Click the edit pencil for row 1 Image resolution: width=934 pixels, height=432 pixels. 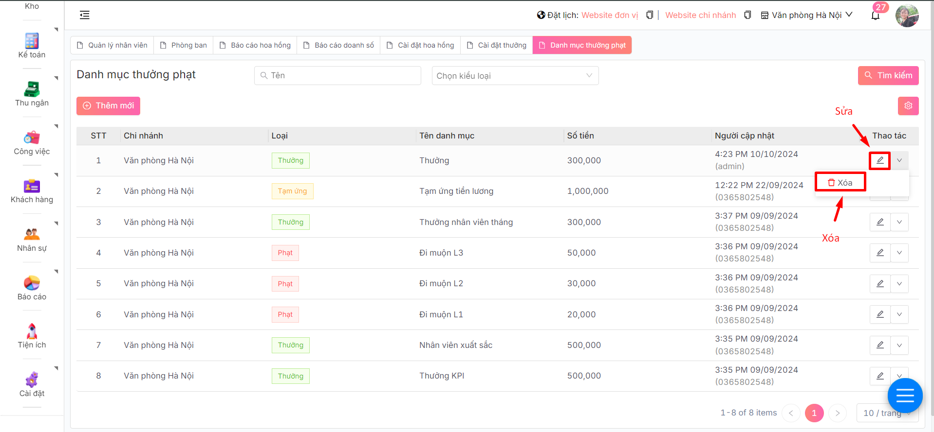tap(880, 160)
